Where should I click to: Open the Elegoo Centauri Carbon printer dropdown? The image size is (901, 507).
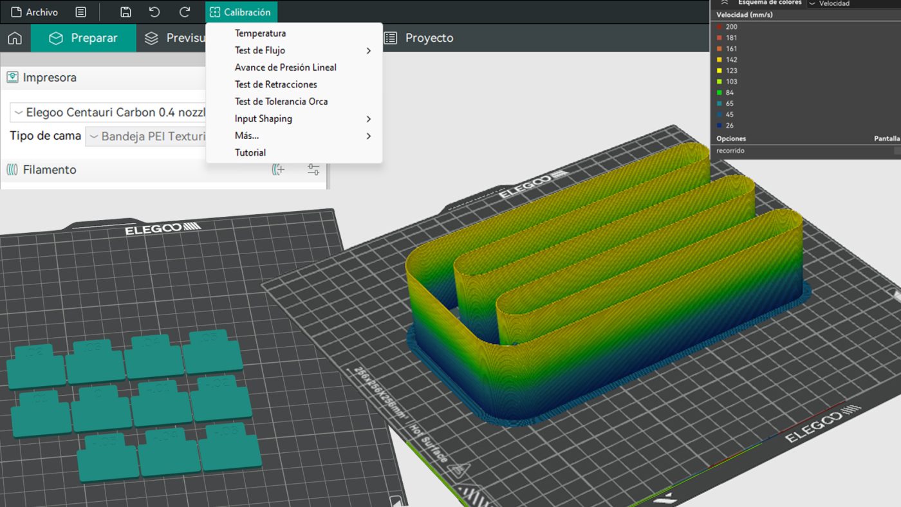click(107, 113)
